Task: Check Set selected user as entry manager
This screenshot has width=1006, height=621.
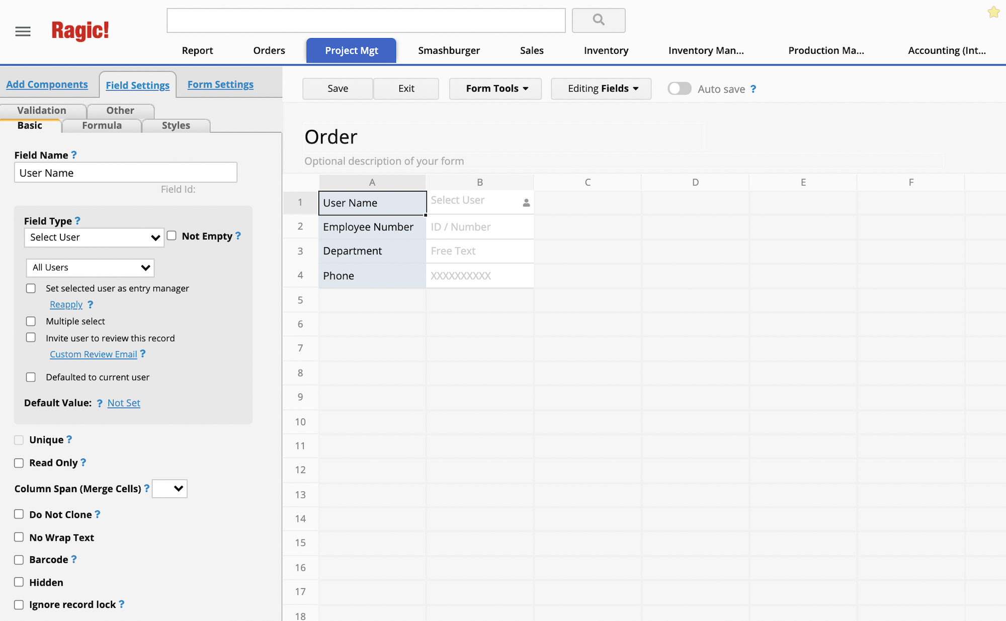Action: coord(31,288)
